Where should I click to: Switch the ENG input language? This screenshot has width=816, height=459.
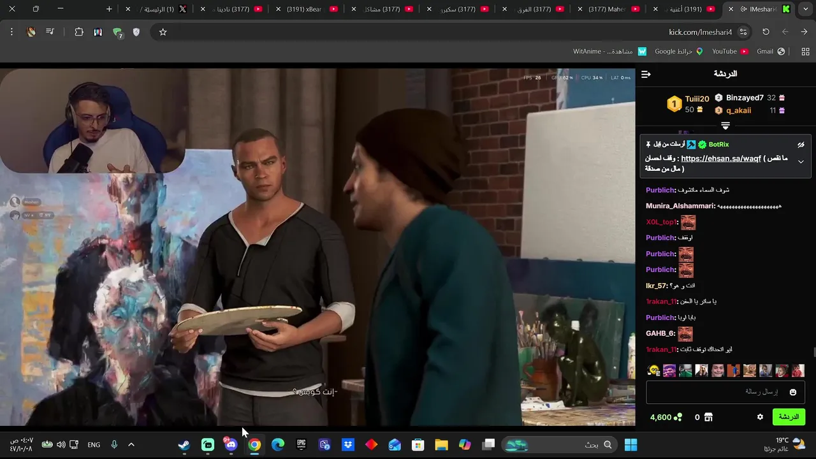[94, 444]
